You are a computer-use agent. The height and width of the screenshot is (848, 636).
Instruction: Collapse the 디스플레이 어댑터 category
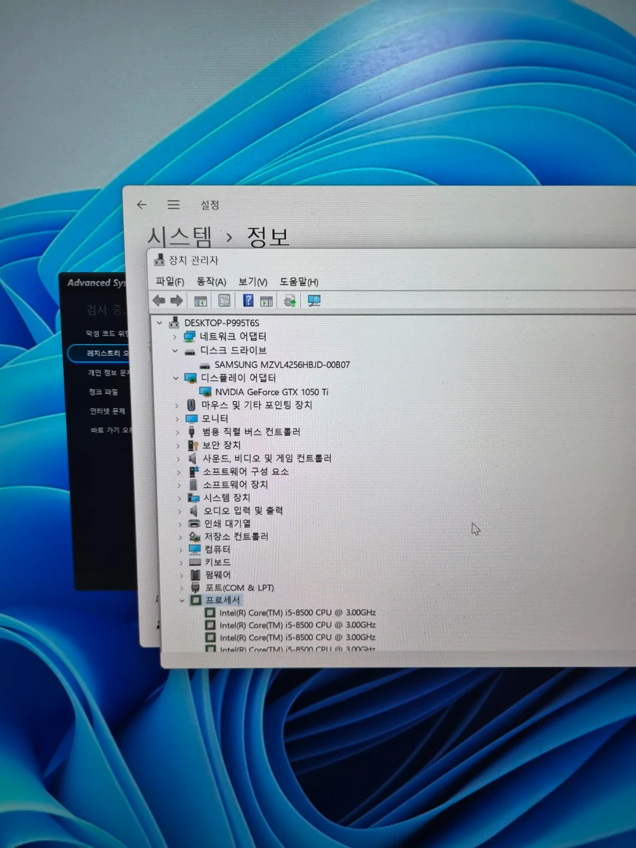coord(175,378)
